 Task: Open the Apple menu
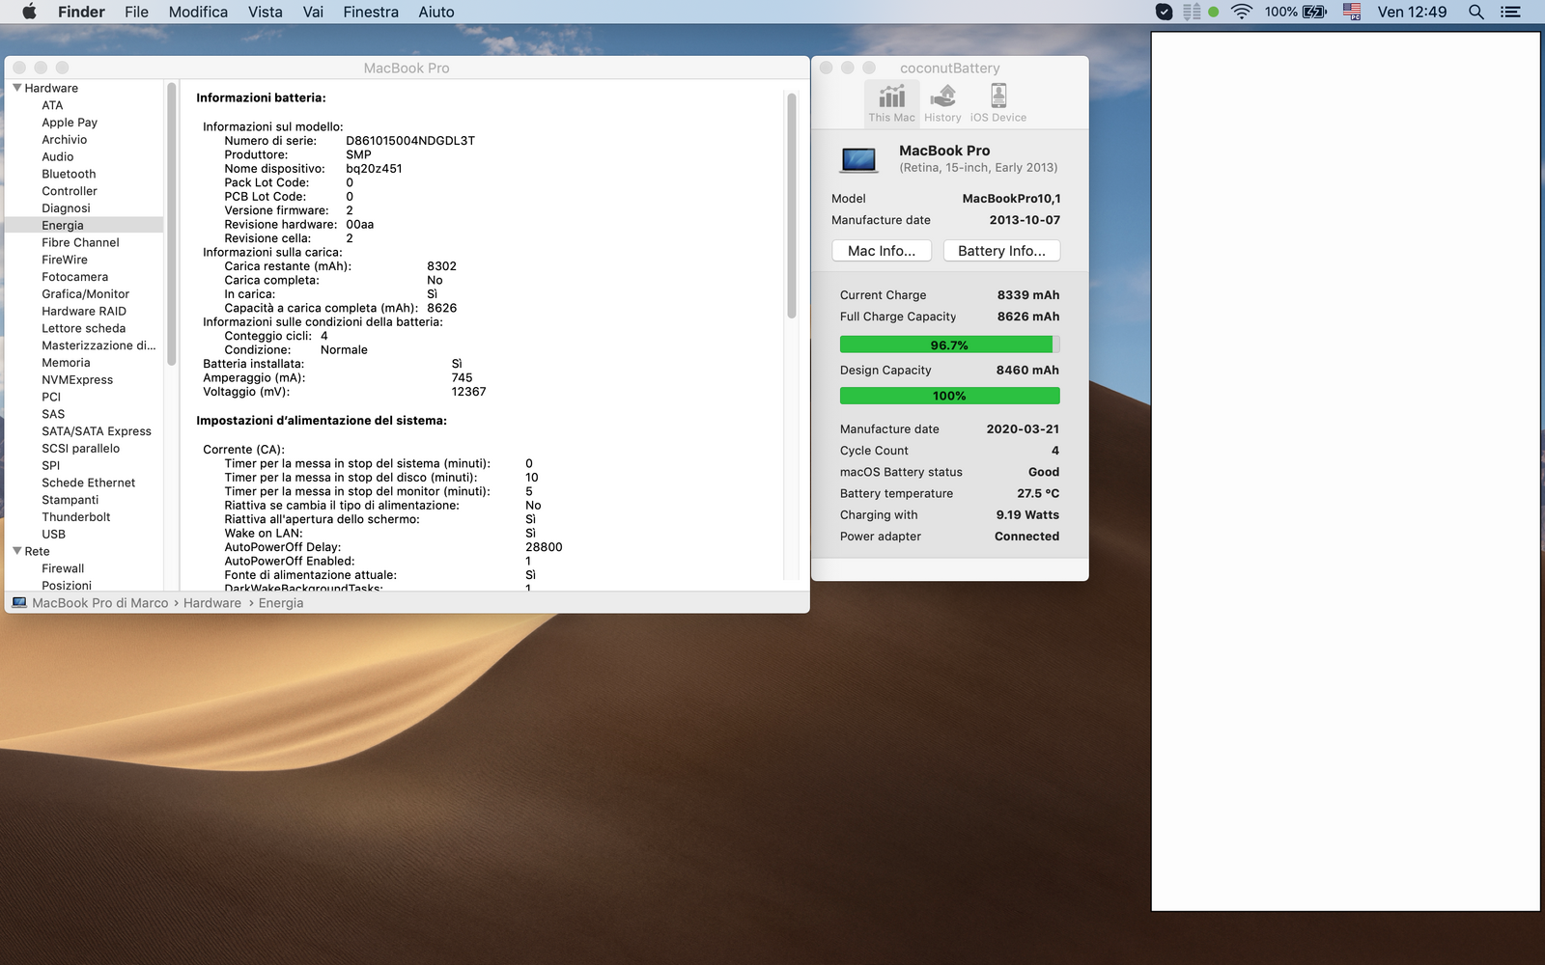point(29,12)
